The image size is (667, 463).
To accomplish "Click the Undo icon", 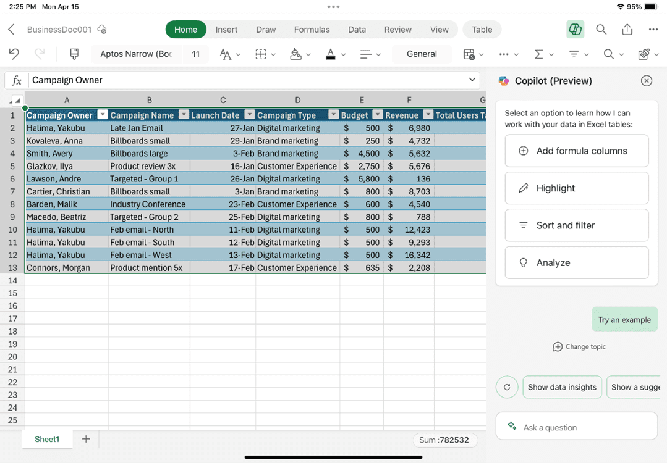I will 13,54.
